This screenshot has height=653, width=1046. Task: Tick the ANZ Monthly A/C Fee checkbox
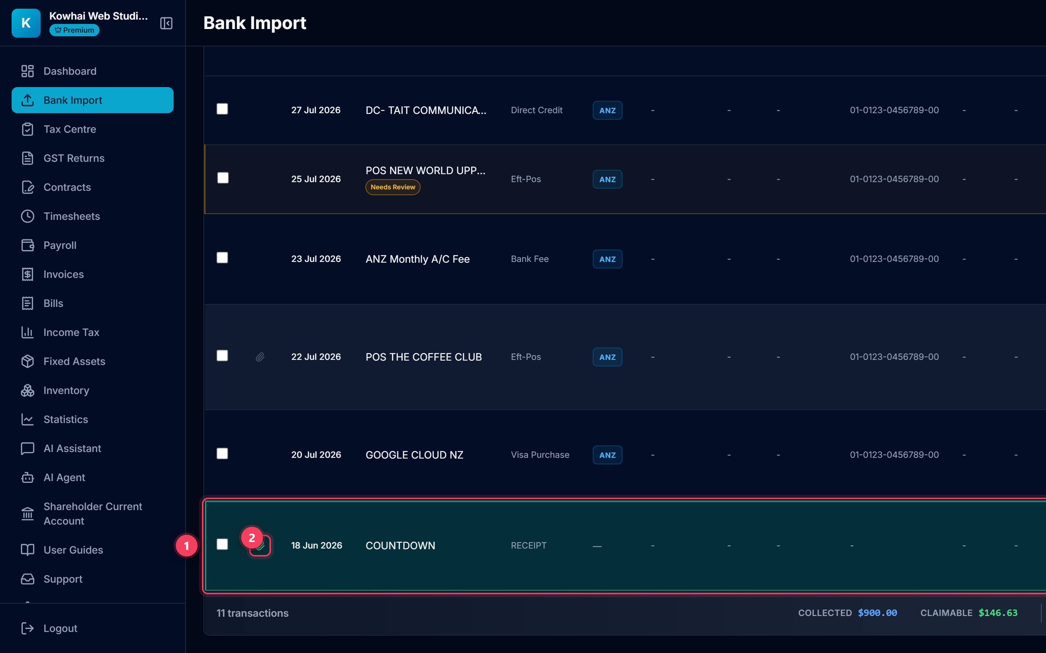point(222,258)
